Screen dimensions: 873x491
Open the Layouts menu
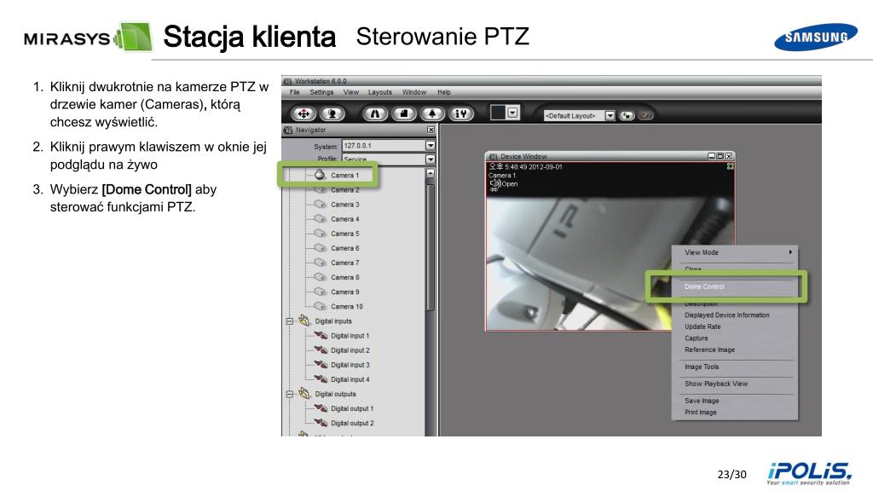click(x=379, y=92)
